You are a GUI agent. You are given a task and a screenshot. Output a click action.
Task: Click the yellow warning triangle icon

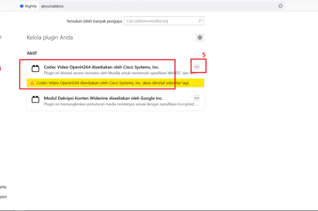(32, 83)
